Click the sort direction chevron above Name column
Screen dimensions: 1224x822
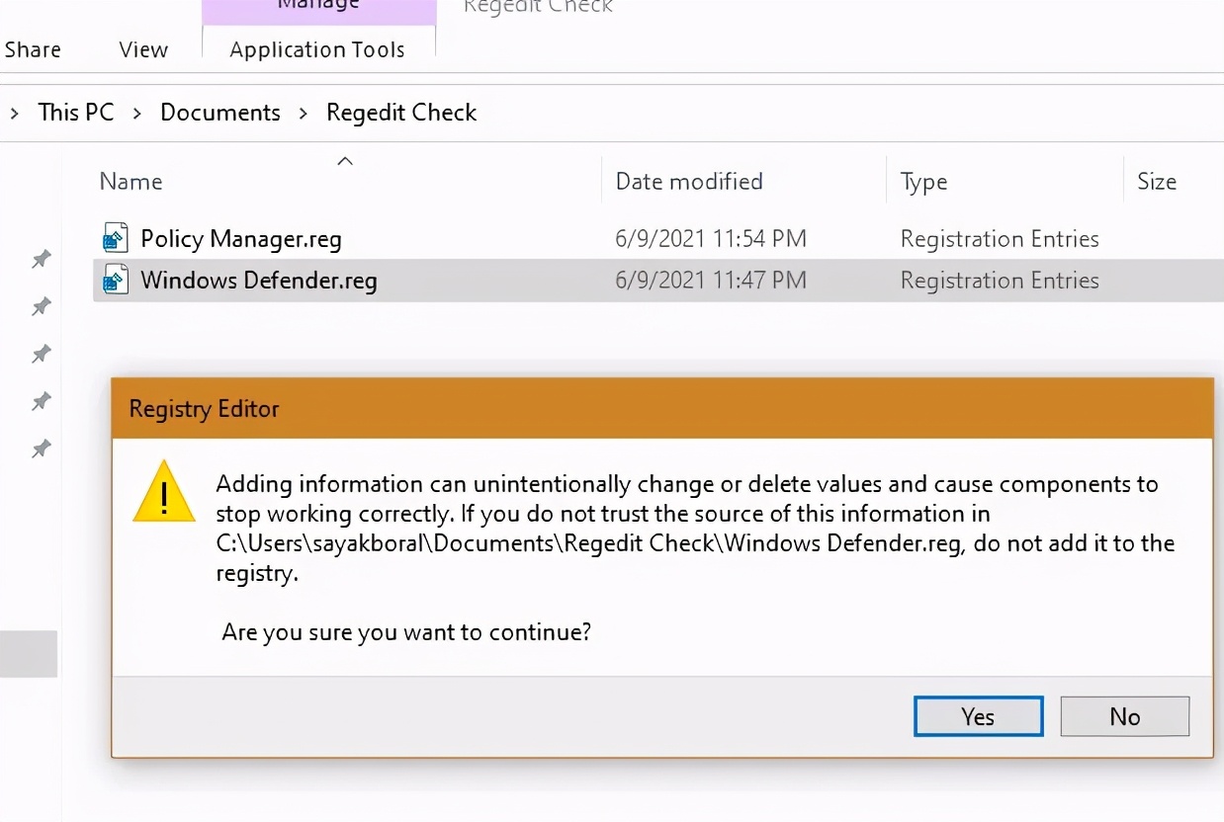point(344,160)
